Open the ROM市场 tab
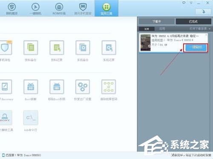 tap(59, 9)
